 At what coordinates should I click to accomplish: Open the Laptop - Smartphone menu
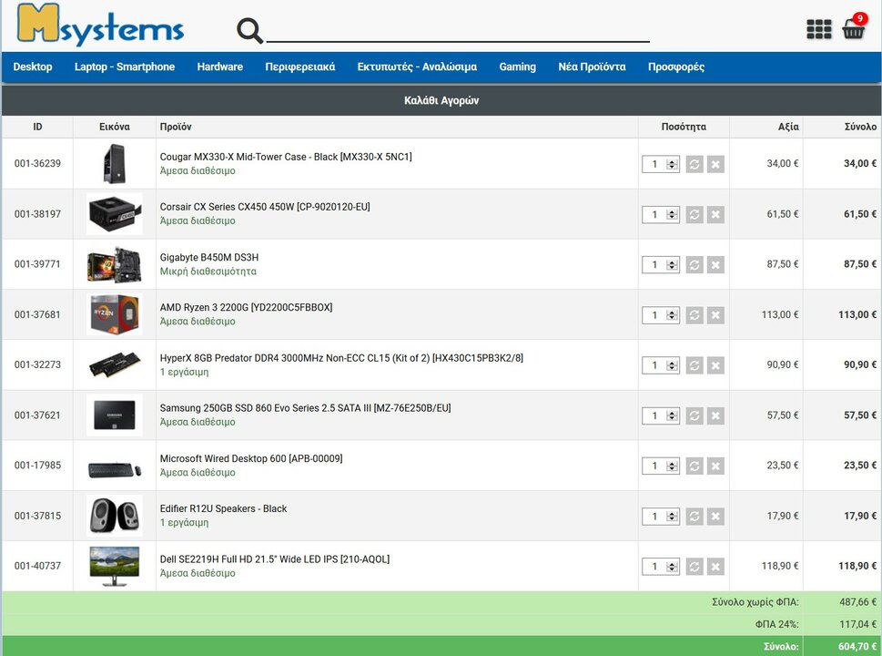tap(125, 67)
